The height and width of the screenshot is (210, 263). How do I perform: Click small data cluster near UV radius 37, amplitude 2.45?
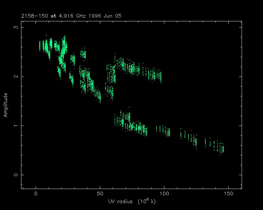(x=83, y=54)
